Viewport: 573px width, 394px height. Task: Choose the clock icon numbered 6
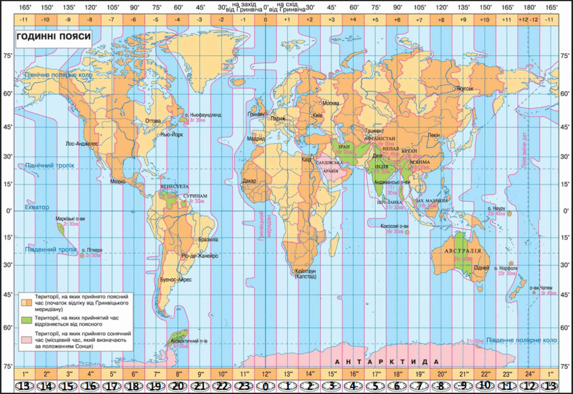click(397, 386)
